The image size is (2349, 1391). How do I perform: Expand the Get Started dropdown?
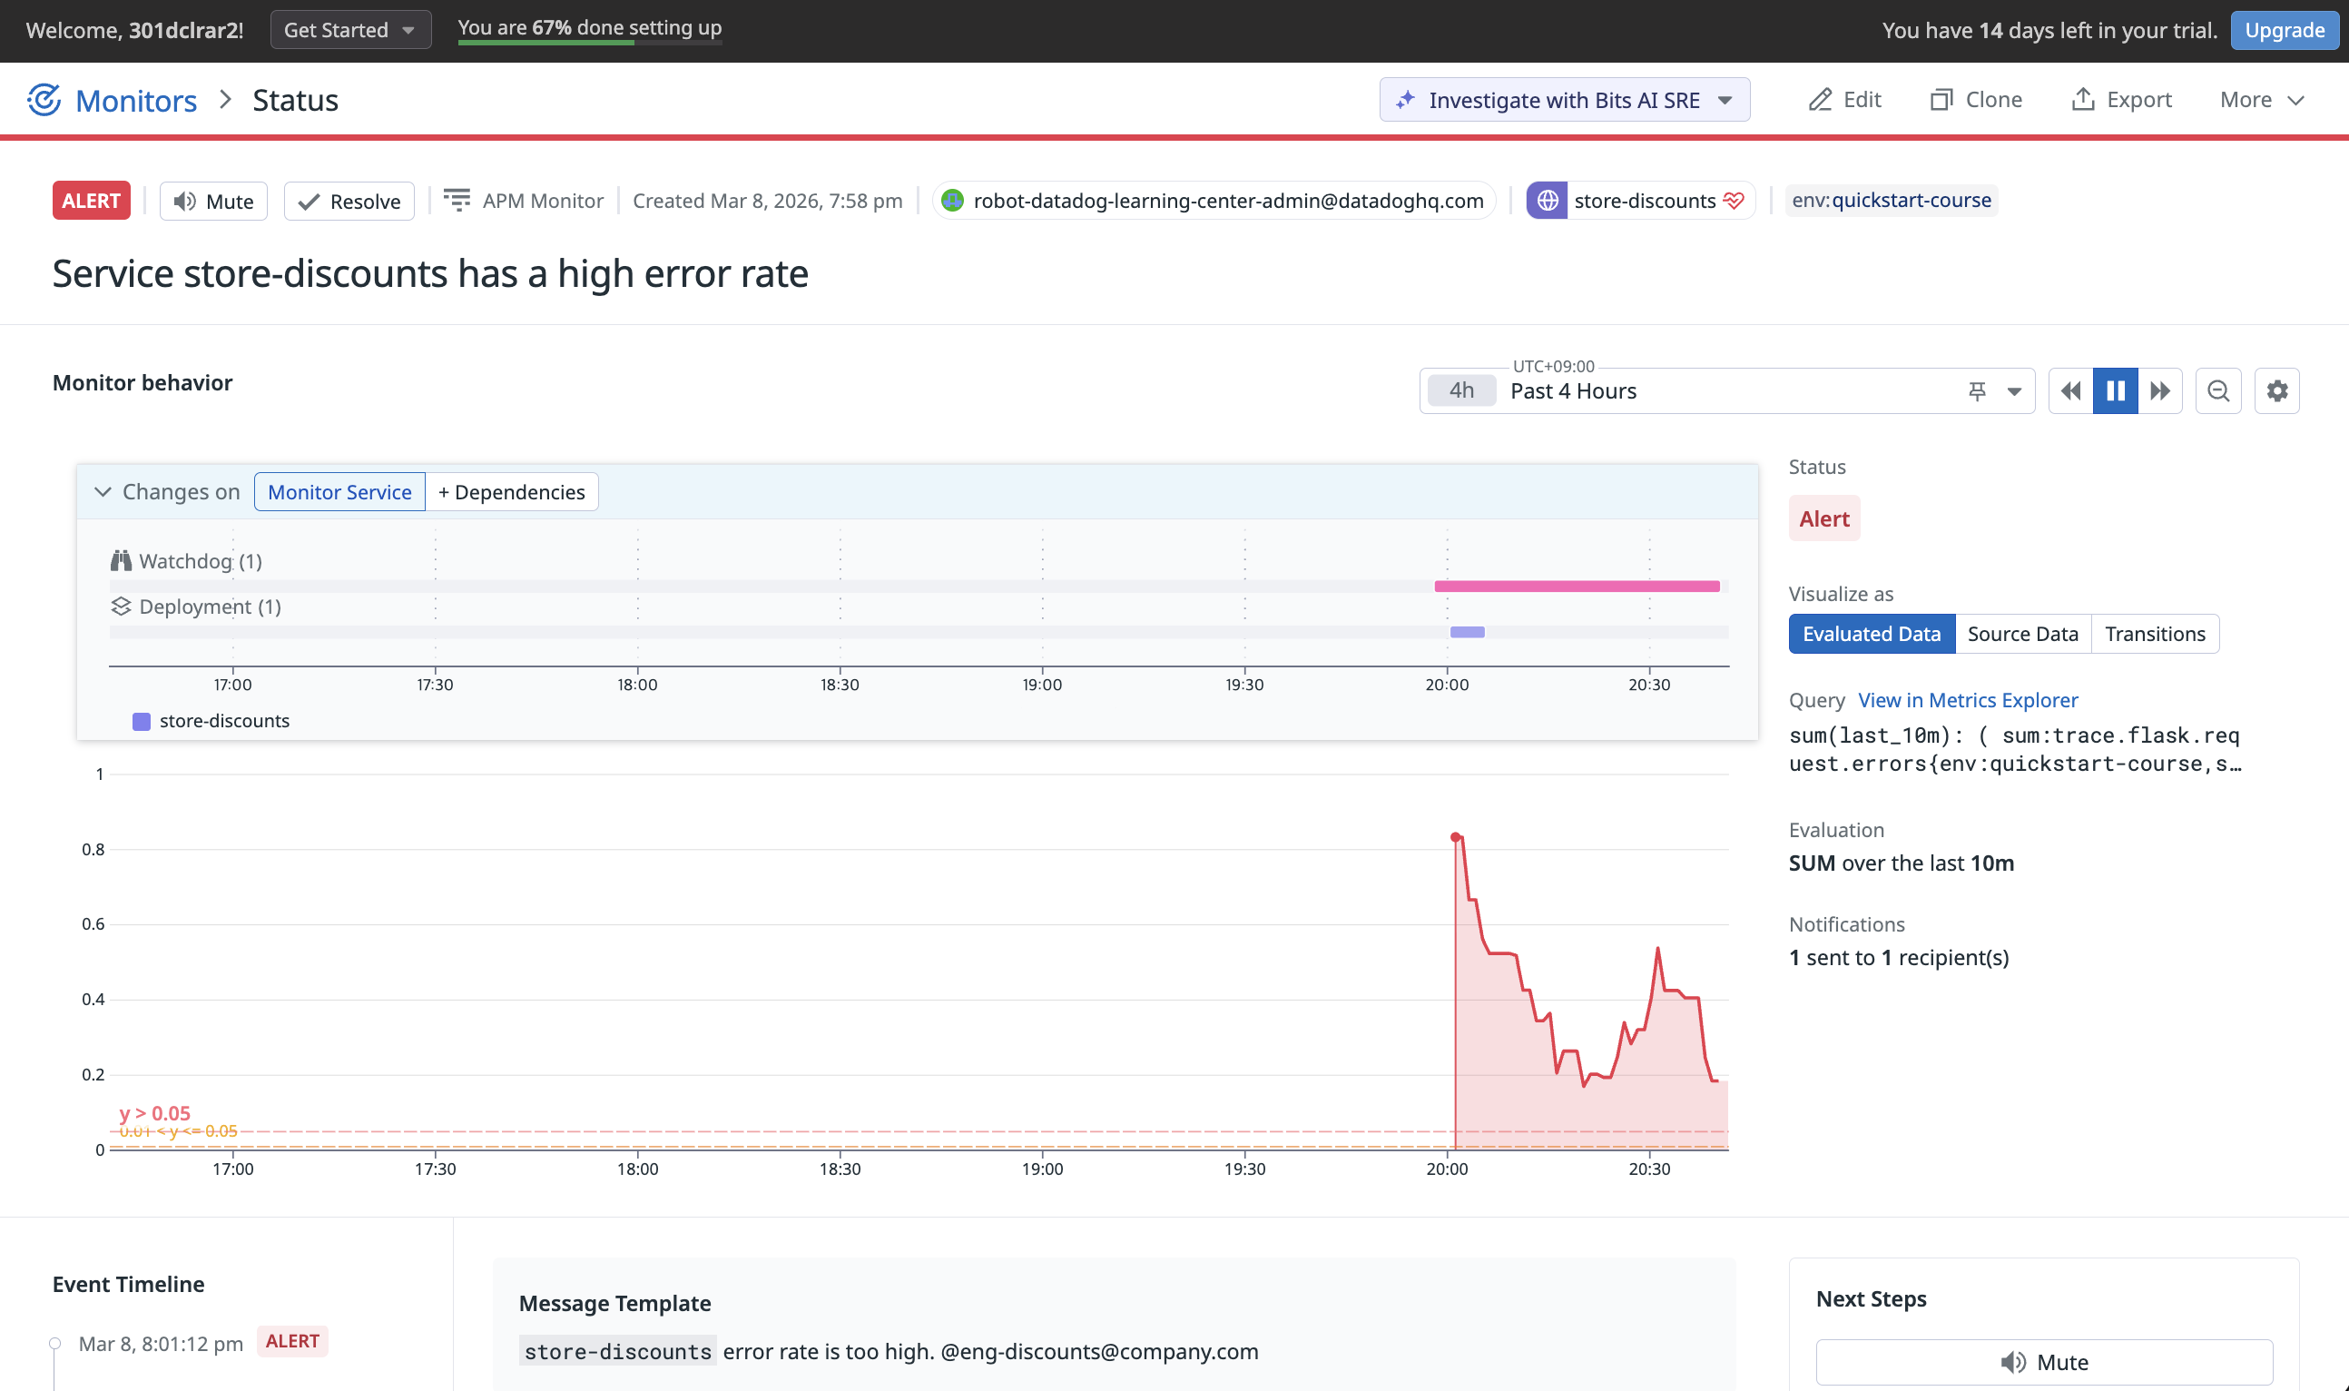[x=349, y=30]
